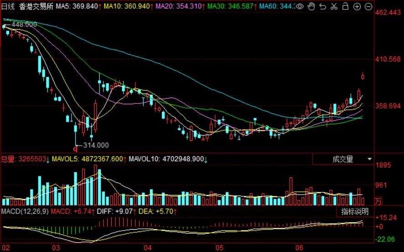404x252 pixels.
Task: Select the scissors cut tool
Action: tap(334, 6)
